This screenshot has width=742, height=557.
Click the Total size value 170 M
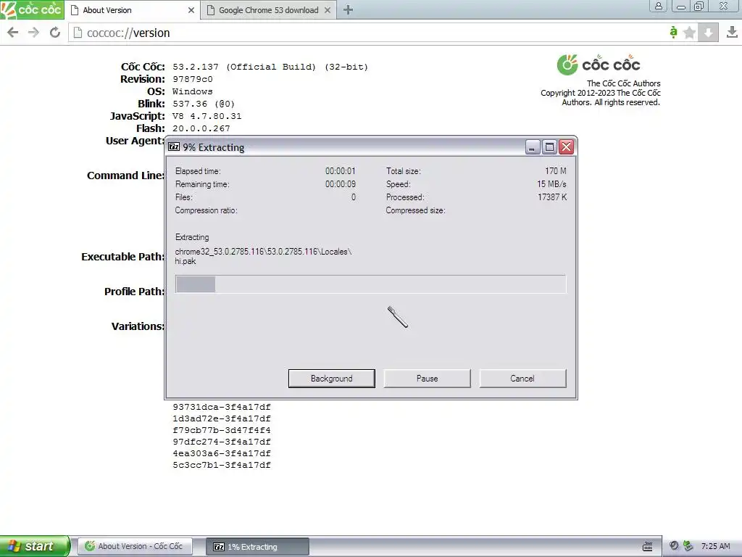[556, 171]
